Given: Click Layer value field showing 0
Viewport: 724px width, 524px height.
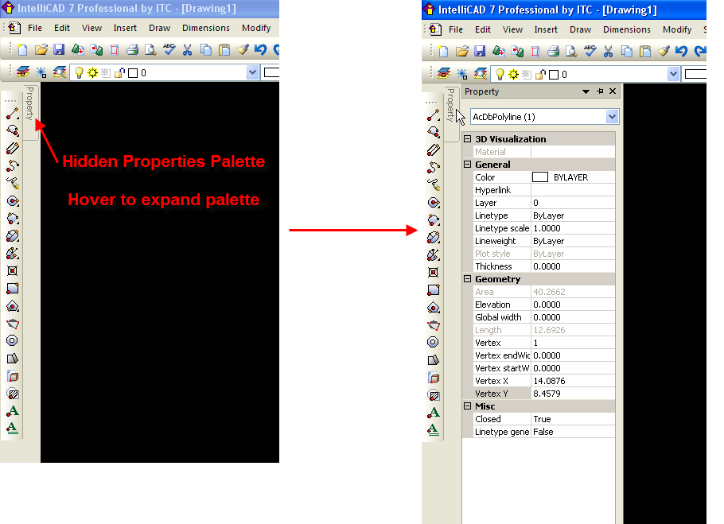Looking at the screenshot, I should point(573,203).
